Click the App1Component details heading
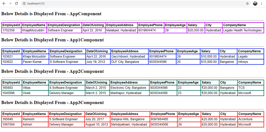266x132 pixels. tap(53, 40)
